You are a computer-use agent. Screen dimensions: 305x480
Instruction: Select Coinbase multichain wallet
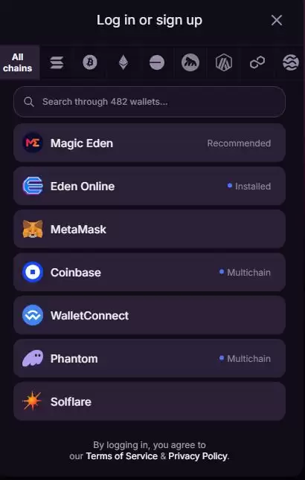[150, 272]
